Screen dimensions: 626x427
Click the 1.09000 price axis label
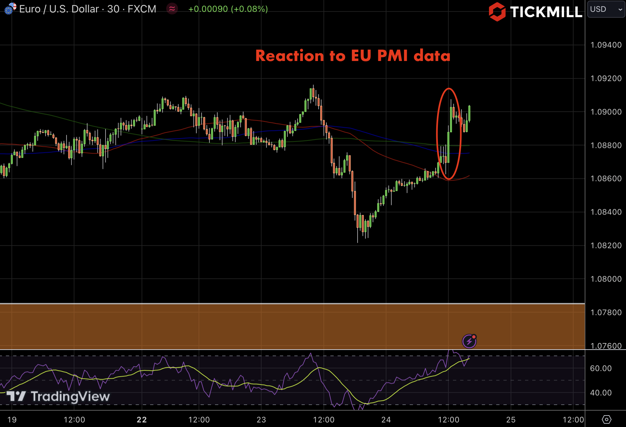(x=606, y=112)
